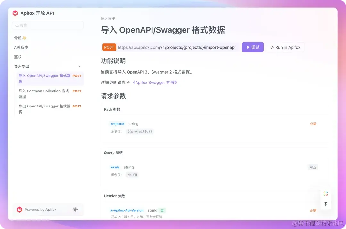Select 导出 OpenAPI/Swagger 格式数据 in the sidebar

coord(43,109)
